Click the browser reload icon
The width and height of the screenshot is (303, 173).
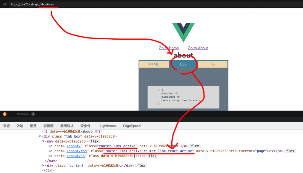(x=5, y=4)
